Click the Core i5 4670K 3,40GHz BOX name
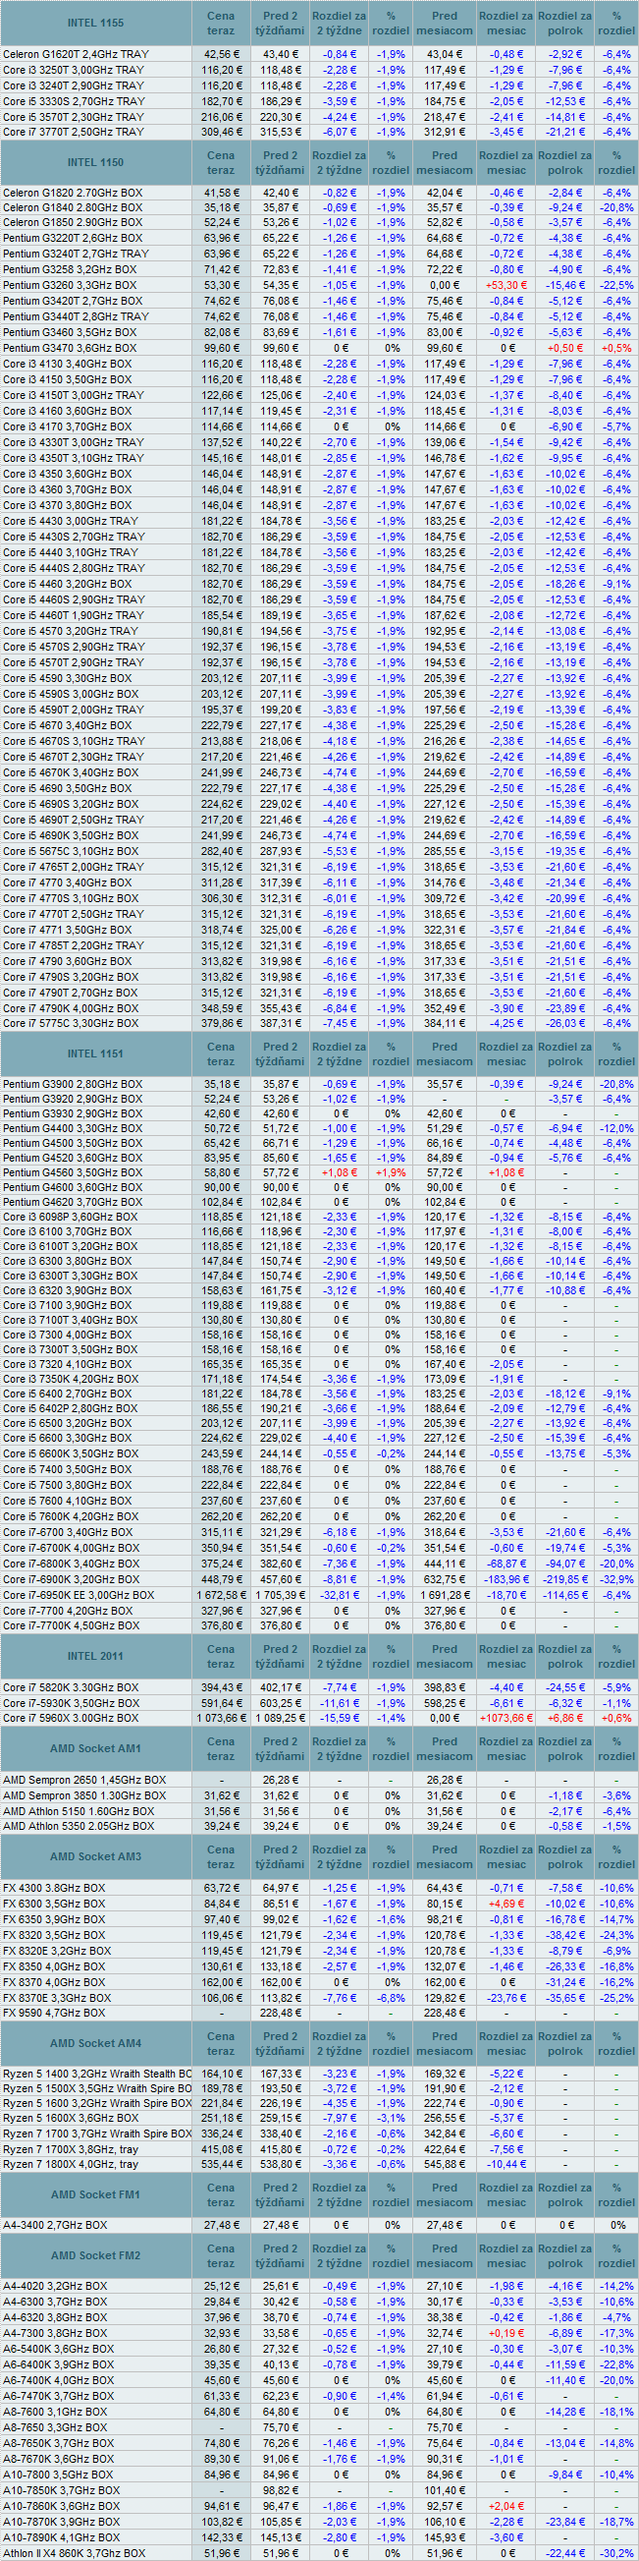639x2561 pixels. 72,772
